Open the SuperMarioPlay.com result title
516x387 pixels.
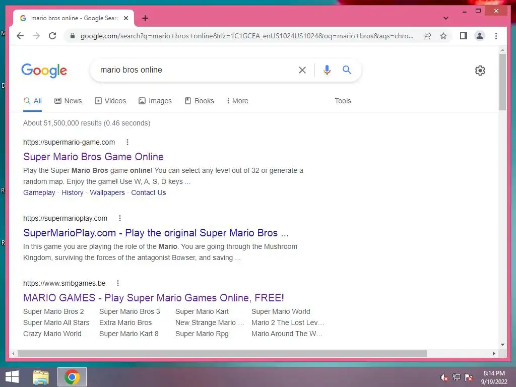[156, 233]
